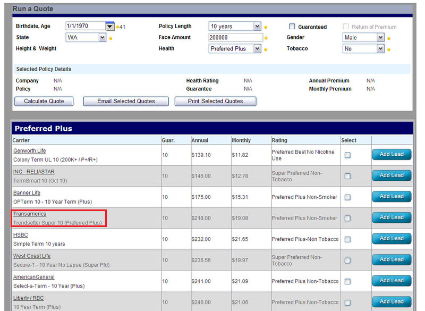425x311 pixels.
Task: Click the yellow dot beside Tobacco dropdown
Action: (389, 49)
